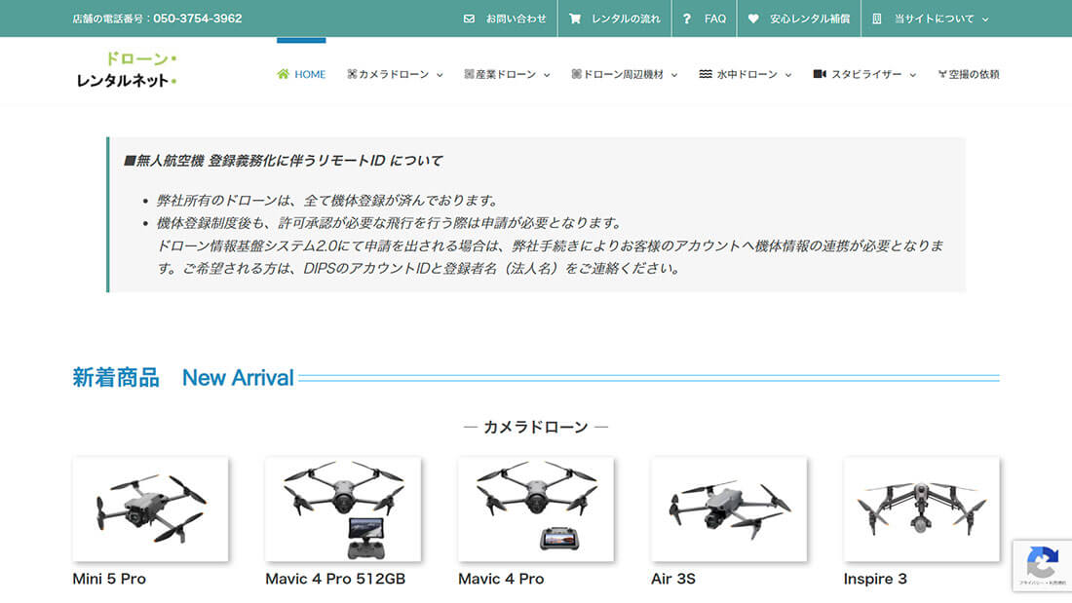This screenshot has height=603, width=1072.
Task: Click the question mark FAQ icon
Action: pos(687,19)
